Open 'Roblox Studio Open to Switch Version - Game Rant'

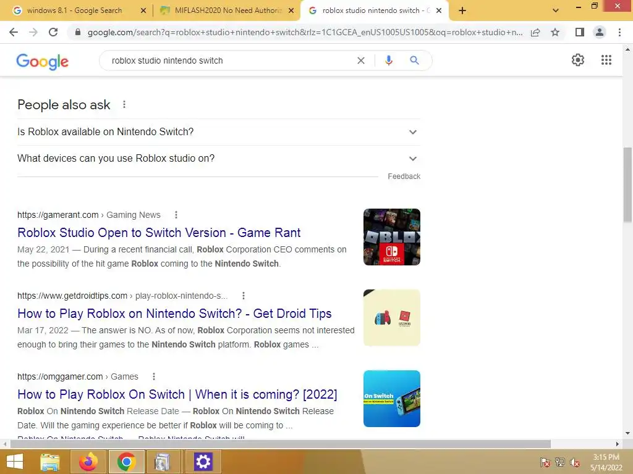[x=159, y=233]
